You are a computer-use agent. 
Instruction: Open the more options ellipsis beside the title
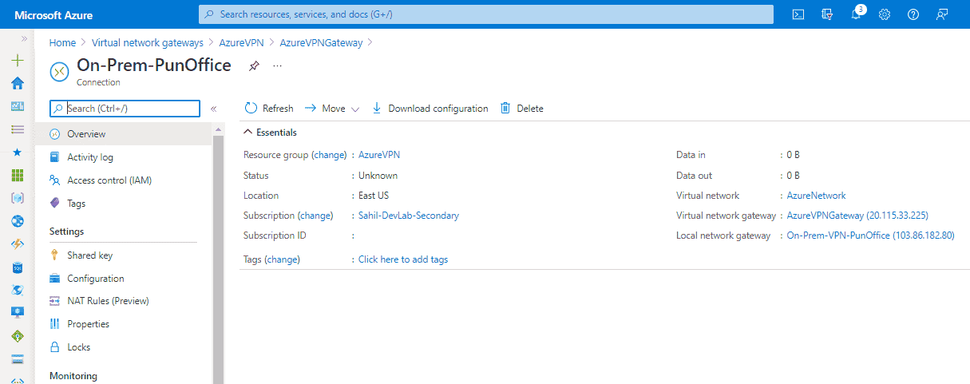click(x=278, y=66)
